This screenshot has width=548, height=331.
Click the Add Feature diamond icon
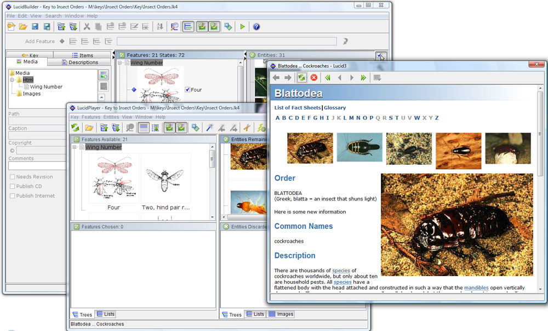pos(62,41)
